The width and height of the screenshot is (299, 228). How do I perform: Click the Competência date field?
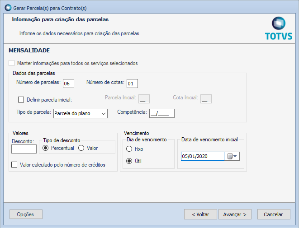pyautogui.click(x=161, y=113)
